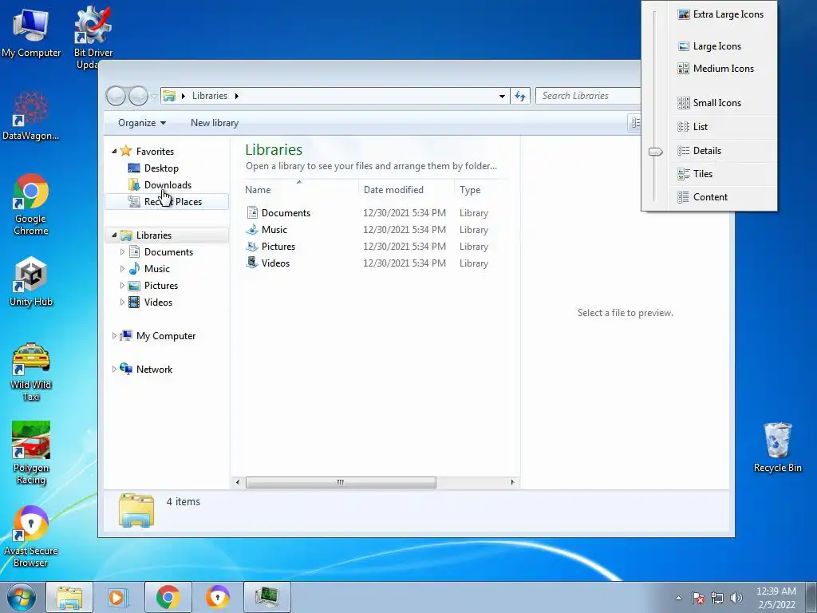
Task: Select Downloads under Favorites
Action: pos(168,185)
